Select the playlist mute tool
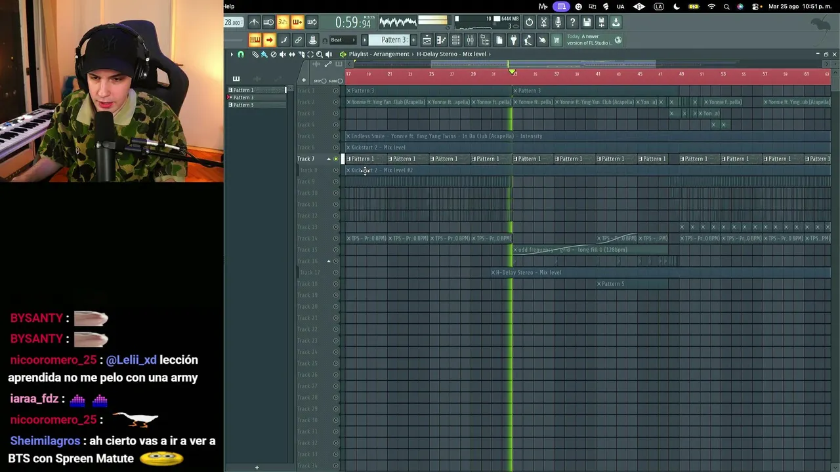Image resolution: width=840 pixels, height=472 pixels. point(283,54)
